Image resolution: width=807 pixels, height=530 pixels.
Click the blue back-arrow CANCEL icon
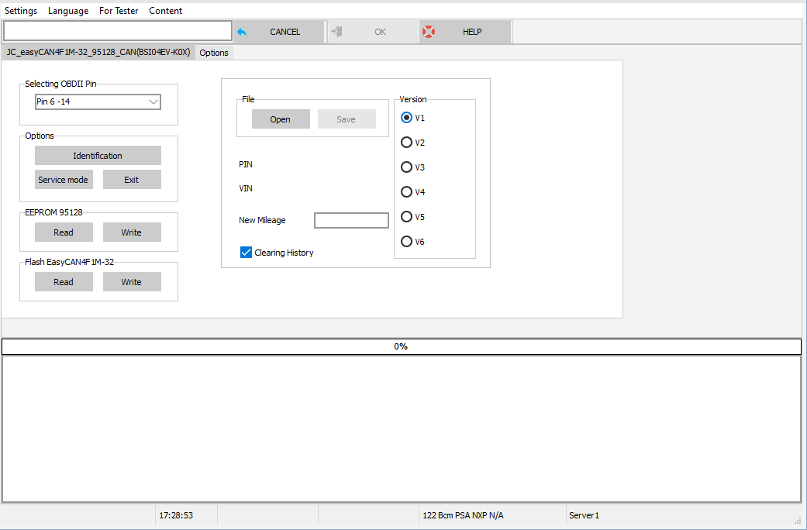[x=240, y=31]
